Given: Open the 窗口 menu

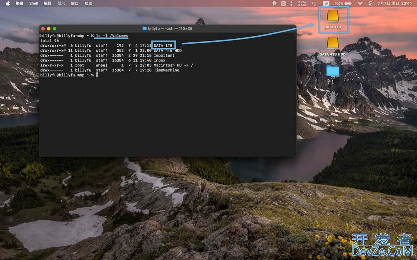Looking at the screenshot, I should [75, 3].
